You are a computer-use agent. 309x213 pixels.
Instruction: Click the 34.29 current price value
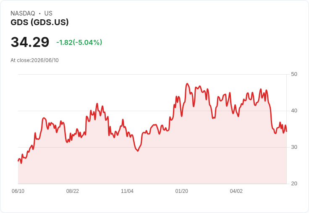coord(30,42)
